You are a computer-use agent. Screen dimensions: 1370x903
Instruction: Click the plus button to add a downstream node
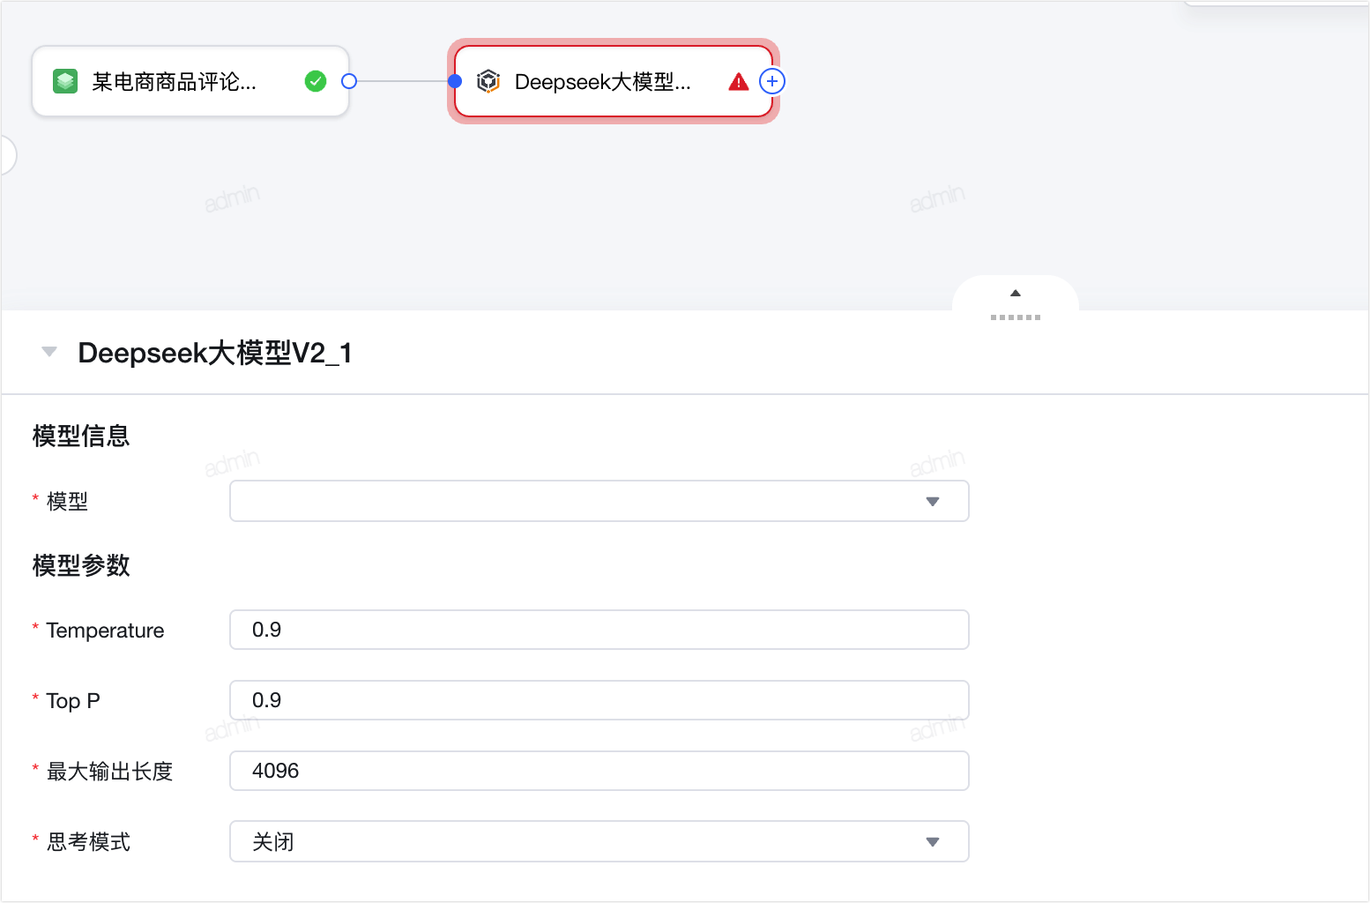coord(772,82)
